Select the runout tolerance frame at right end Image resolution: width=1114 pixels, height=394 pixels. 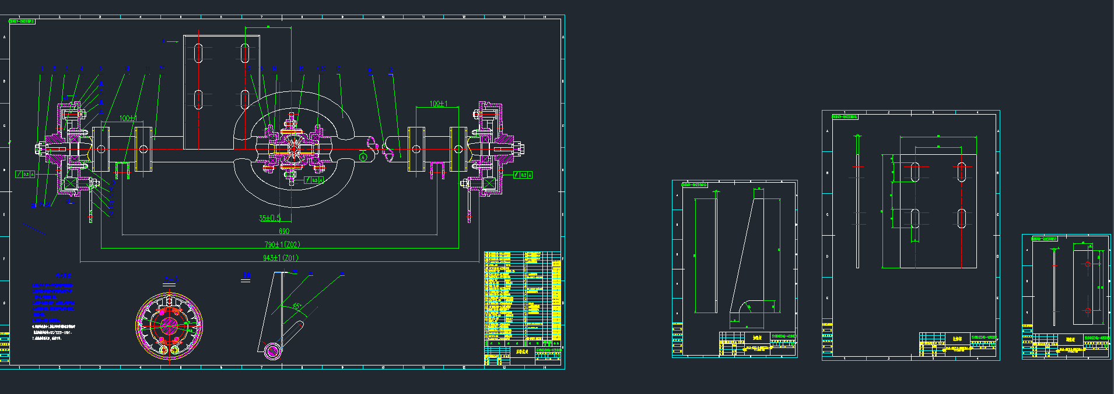(x=523, y=175)
